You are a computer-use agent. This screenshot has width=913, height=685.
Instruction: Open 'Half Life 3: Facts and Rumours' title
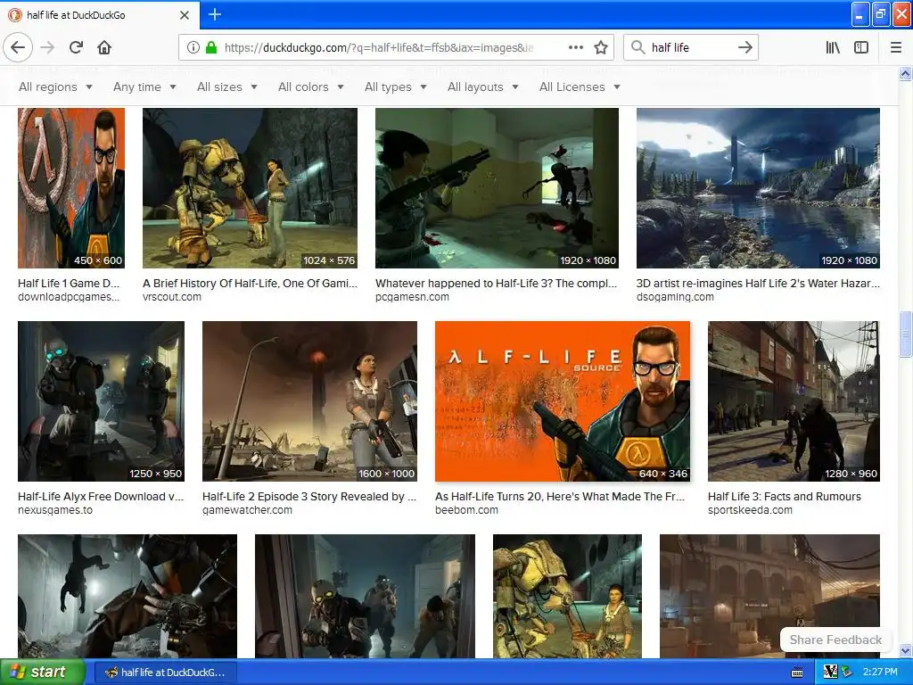[785, 496]
